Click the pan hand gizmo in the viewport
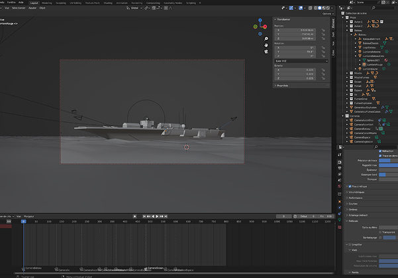Viewport: 398px width, 278px height. (x=266, y=45)
